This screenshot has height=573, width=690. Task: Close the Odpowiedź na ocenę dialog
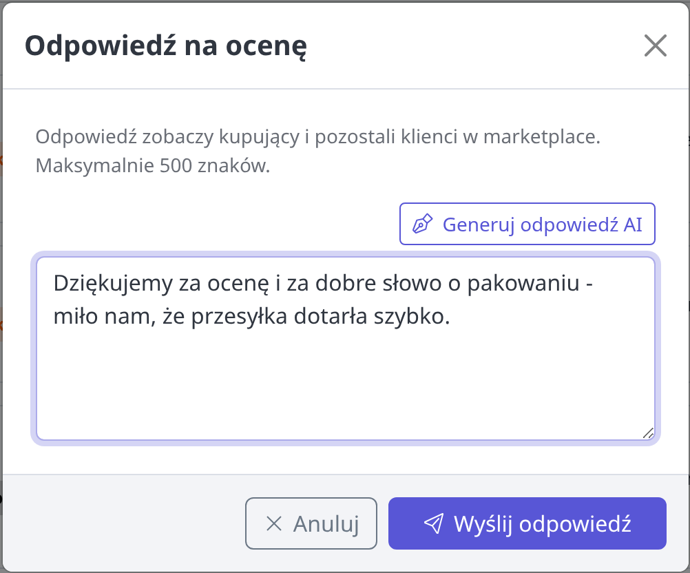[x=656, y=45]
